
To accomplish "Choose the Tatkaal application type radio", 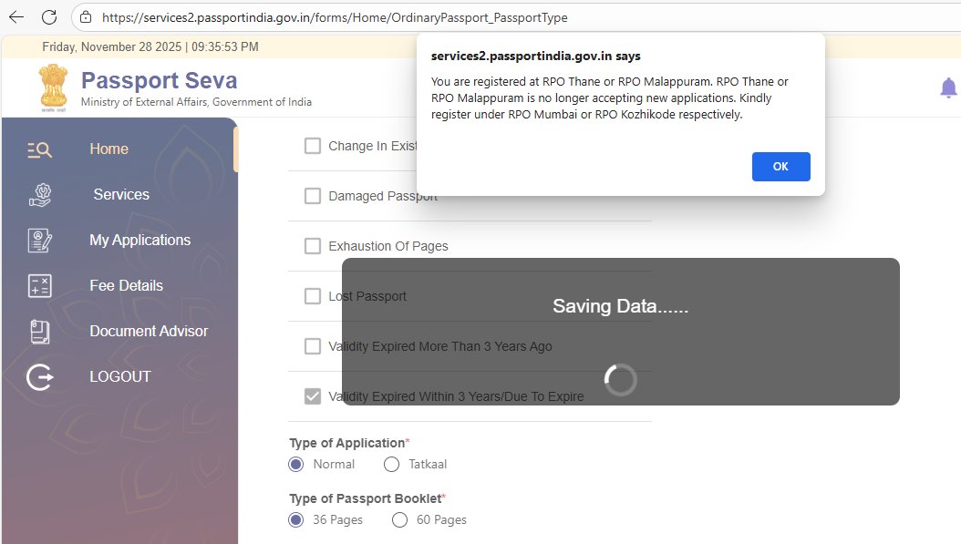I will pos(391,465).
